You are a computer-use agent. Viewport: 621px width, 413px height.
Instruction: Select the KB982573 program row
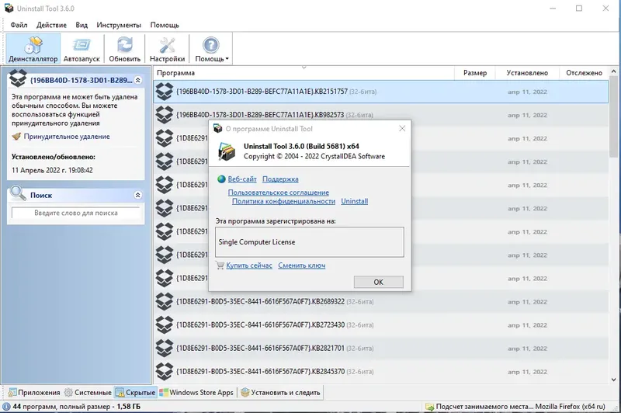(381, 115)
